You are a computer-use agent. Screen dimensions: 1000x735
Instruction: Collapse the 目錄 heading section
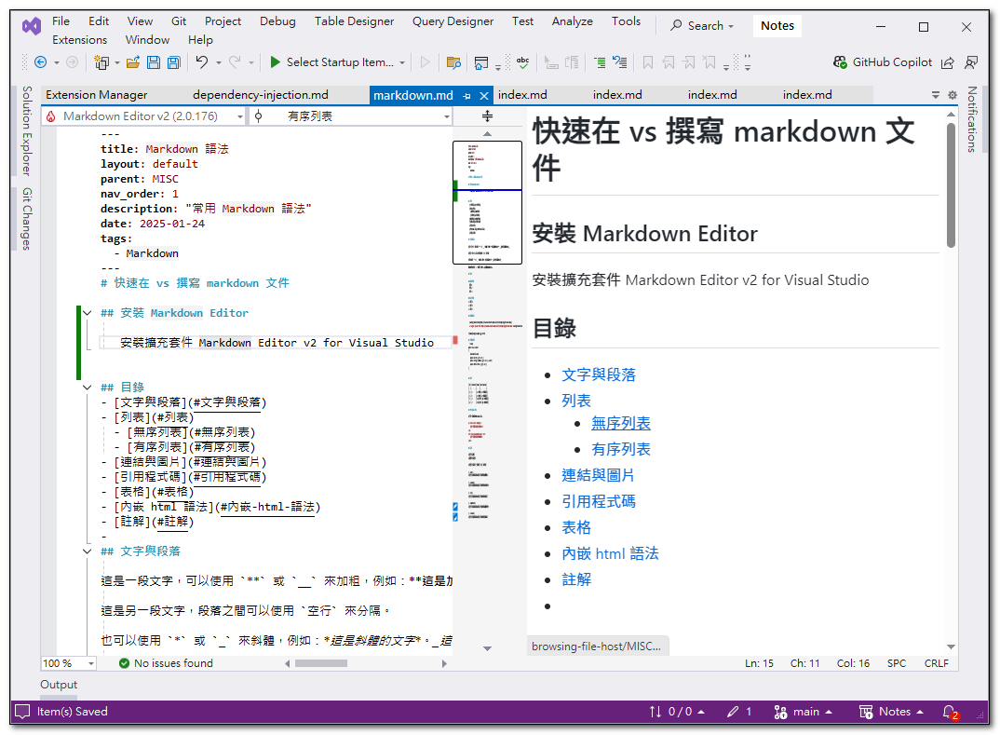[x=88, y=388]
